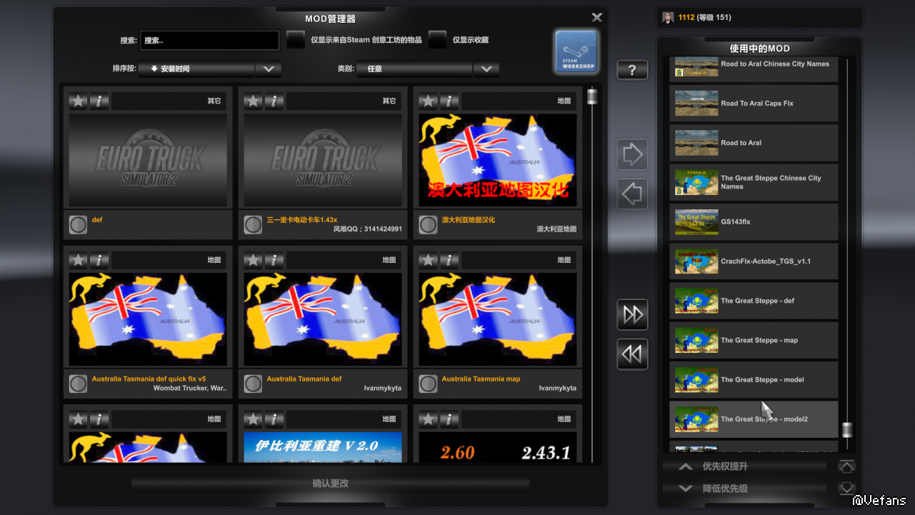Click the 降低优先级 lower priority button
Viewport: 915px width, 515px height.
click(x=745, y=489)
